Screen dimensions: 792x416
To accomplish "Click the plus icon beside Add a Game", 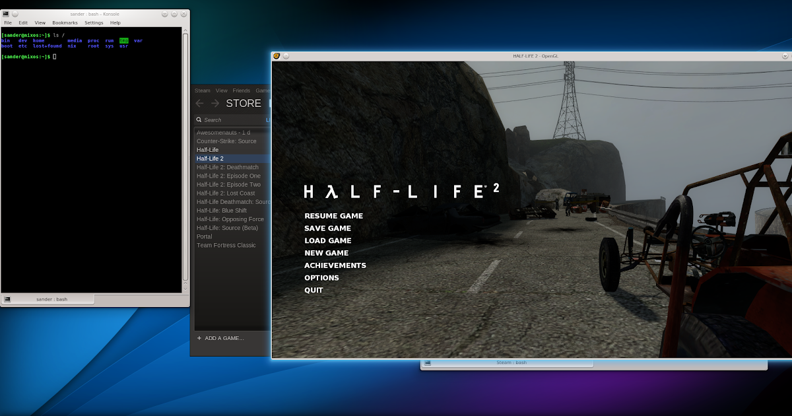I will coord(199,338).
